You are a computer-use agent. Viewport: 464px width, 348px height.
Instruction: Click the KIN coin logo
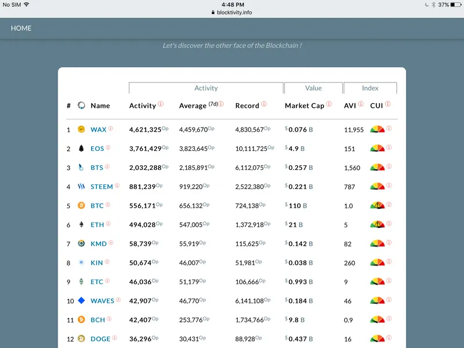[x=81, y=263]
